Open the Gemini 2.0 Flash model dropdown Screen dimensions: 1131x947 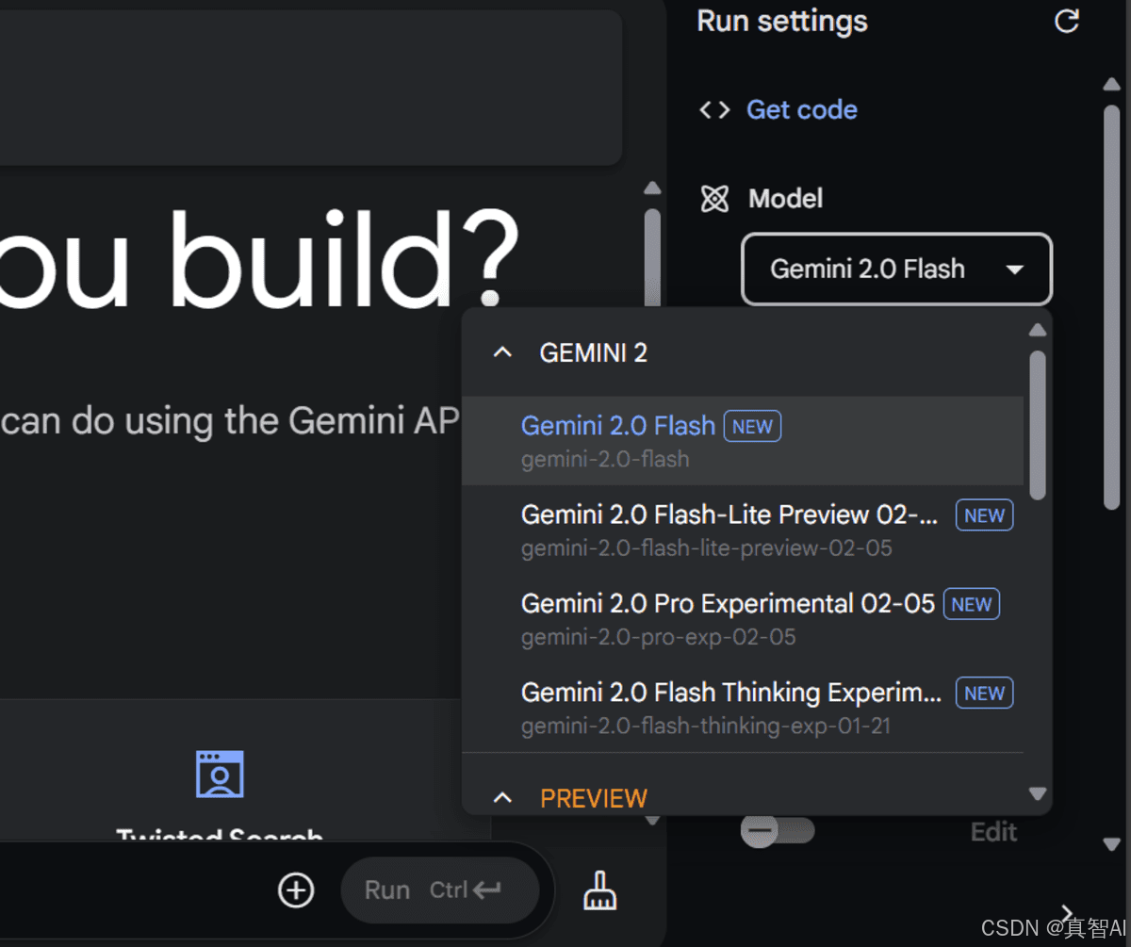pos(895,269)
